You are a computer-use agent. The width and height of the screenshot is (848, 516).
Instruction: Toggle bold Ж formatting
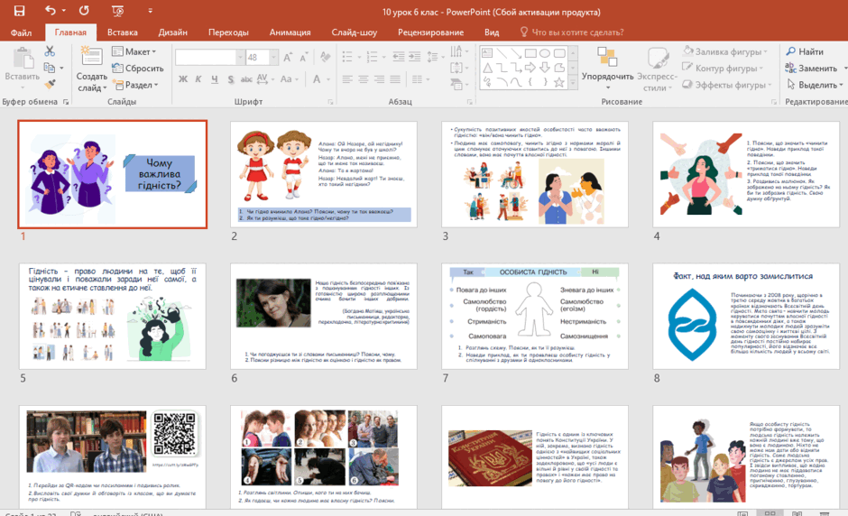(x=183, y=79)
